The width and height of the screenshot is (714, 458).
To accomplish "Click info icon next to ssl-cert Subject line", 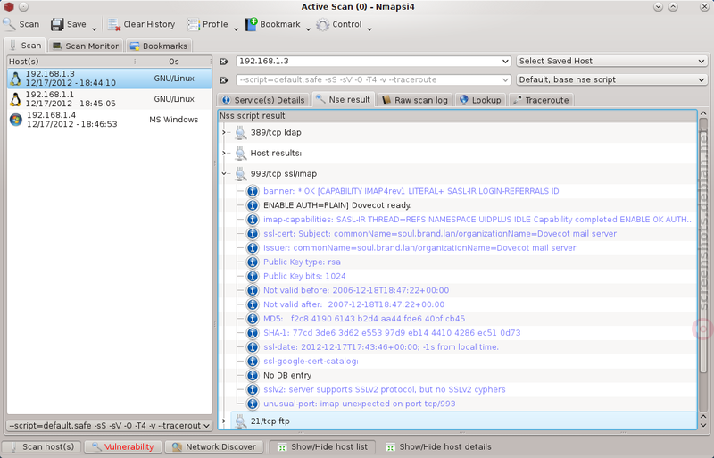I will pyautogui.click(x=253, y=234).
